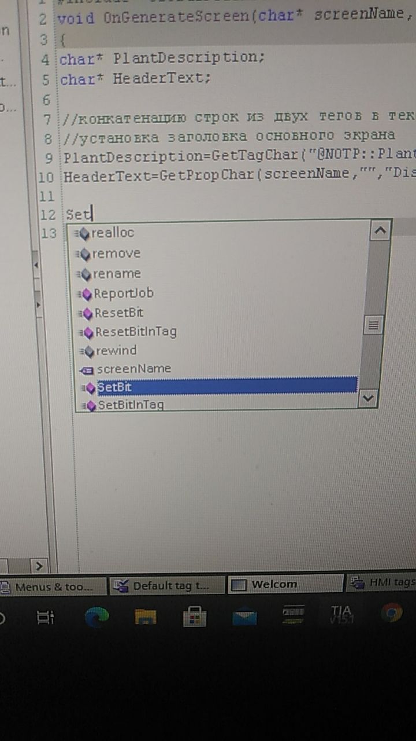Click the autocomplete list down arrow
416x741 pixels.
pyautogui.click(x=368, y=398)
